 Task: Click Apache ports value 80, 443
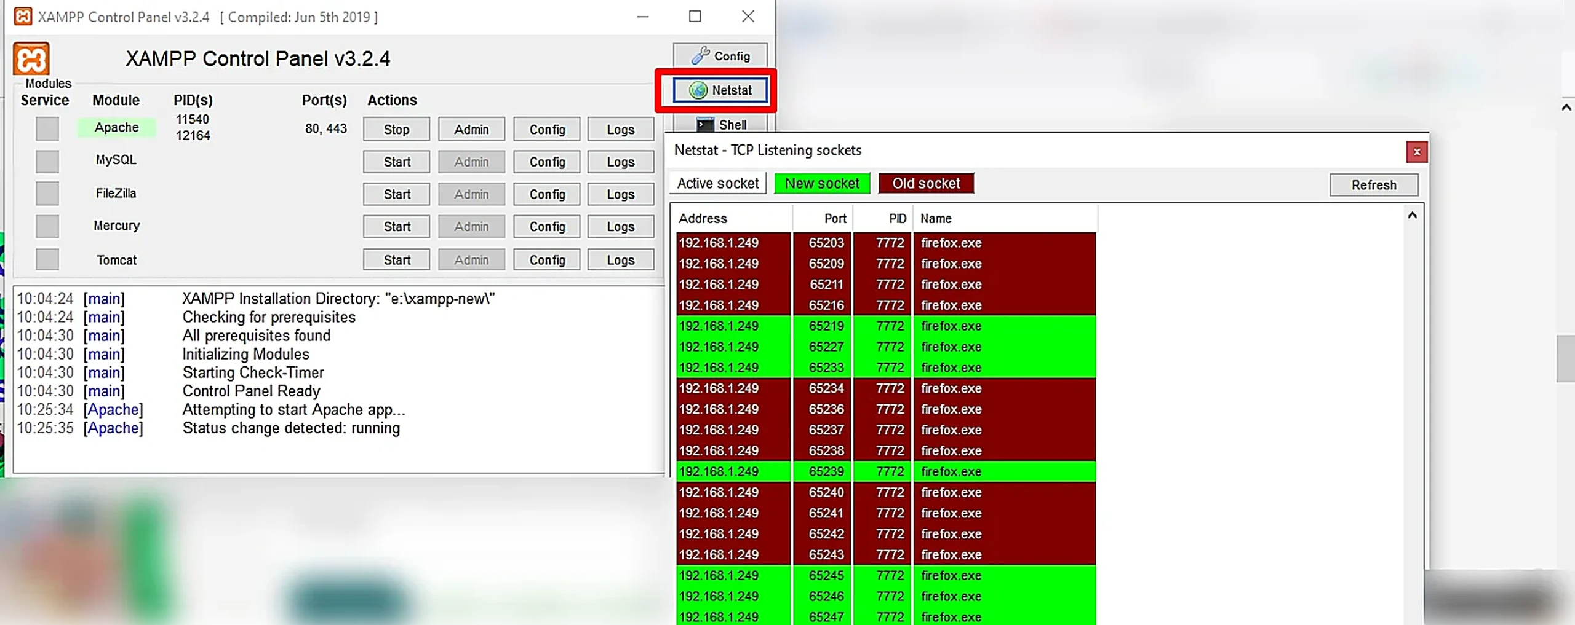(x=326, y=128)
